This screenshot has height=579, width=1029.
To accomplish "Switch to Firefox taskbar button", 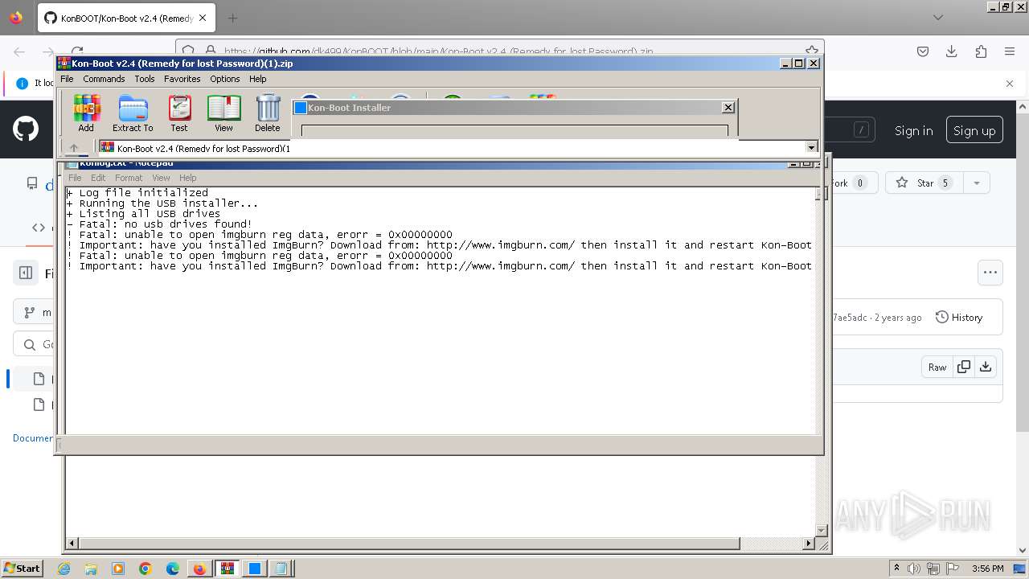I will click(199, 569).
